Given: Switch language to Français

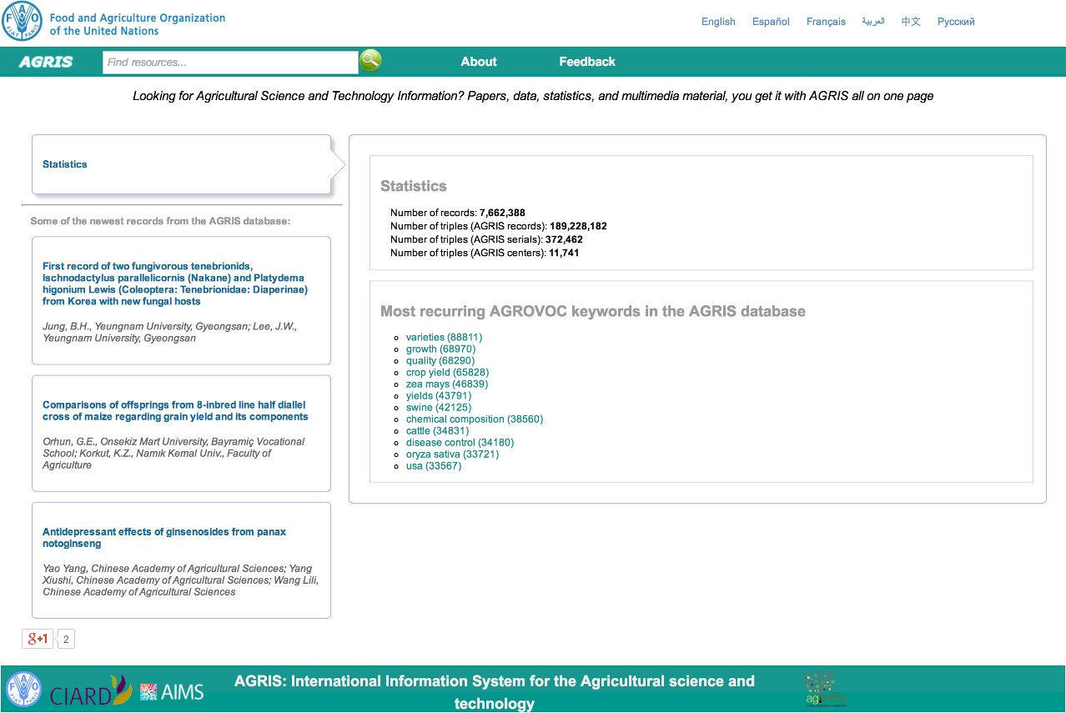Looking at the screenshot, I should click(x=826, y=22).
